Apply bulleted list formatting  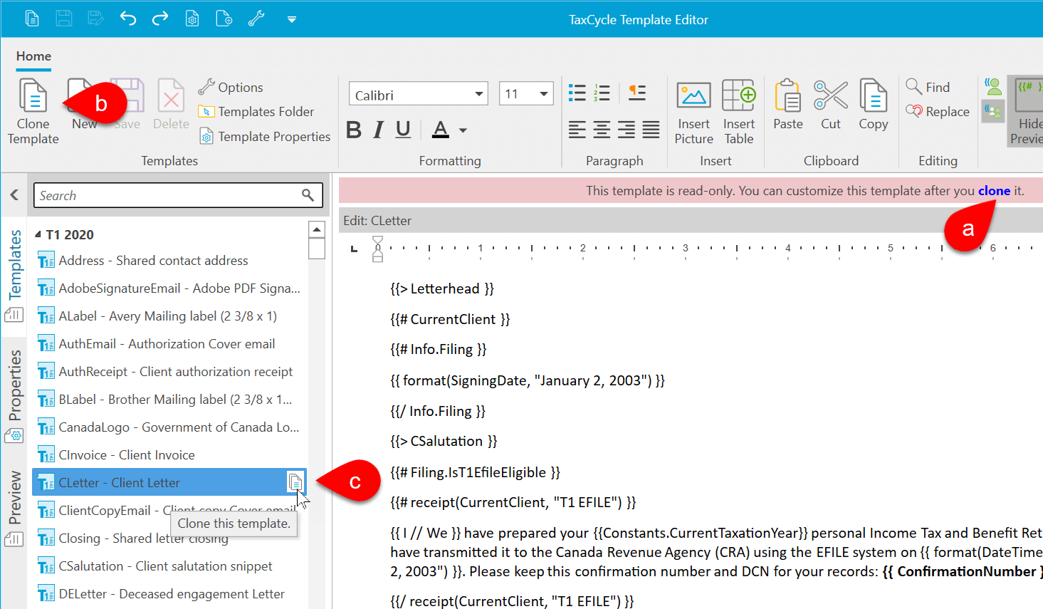pyautogui.click(x=577, y=93)
